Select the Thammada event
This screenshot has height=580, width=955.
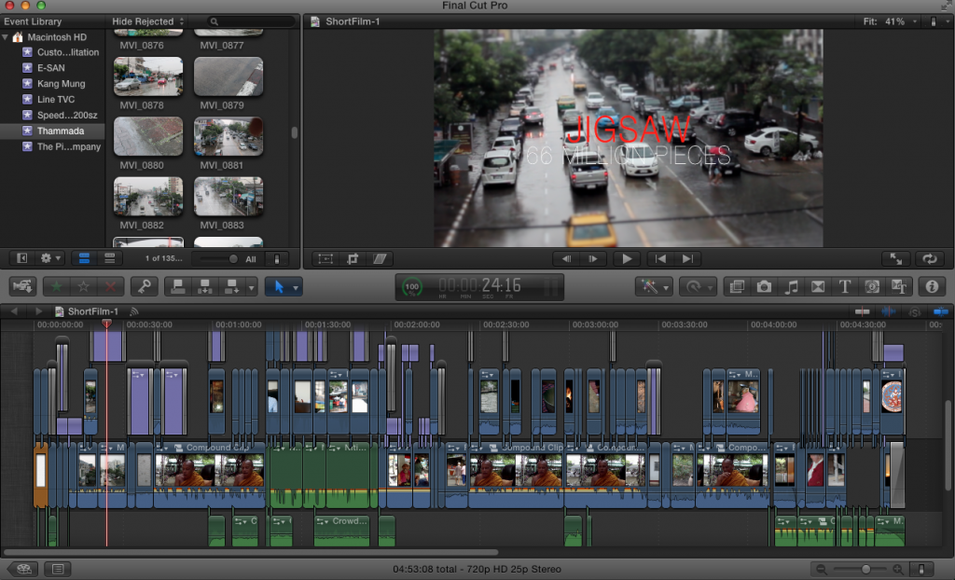point(60,131)
